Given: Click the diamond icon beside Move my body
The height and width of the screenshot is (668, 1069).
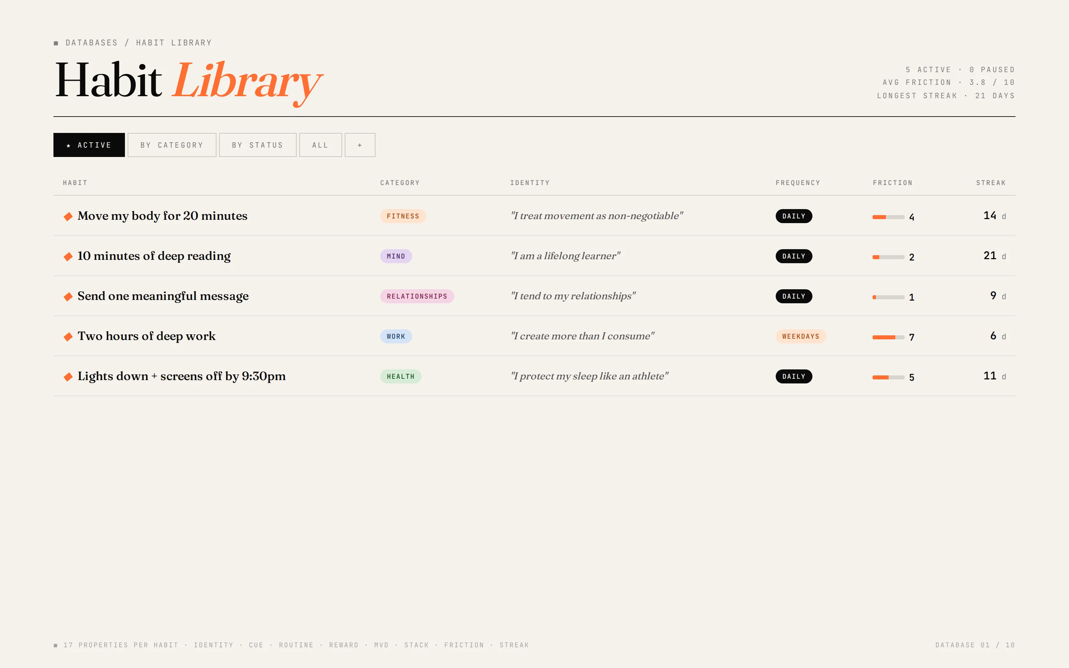Looking at the screenshot, I should pos(68,216).
